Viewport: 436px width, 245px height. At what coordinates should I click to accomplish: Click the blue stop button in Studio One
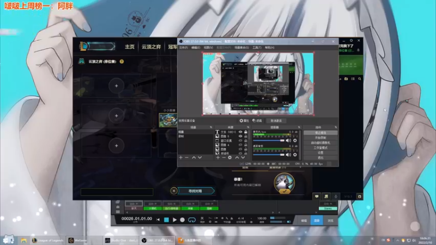[166, 220]
